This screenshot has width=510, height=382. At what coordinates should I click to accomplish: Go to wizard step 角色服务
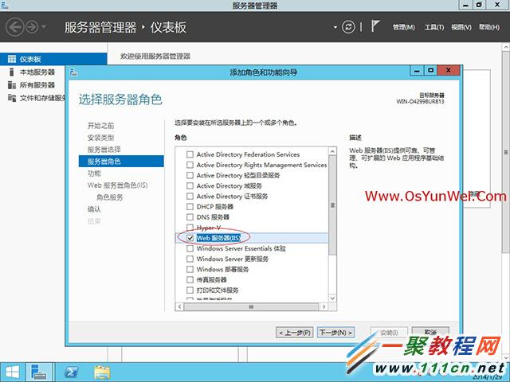pos(110,197)
